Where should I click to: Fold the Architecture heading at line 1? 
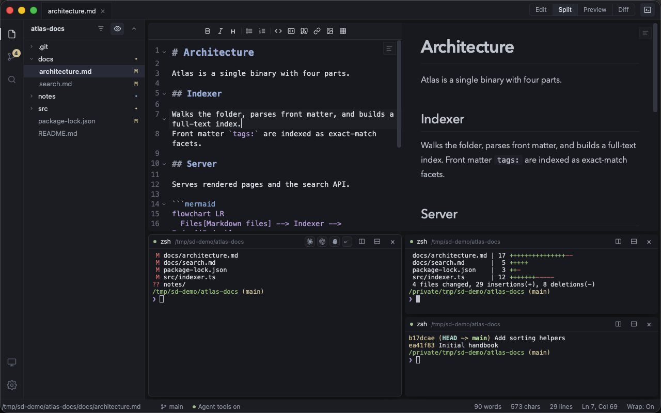pyautogui.click(x=164, y=52)
